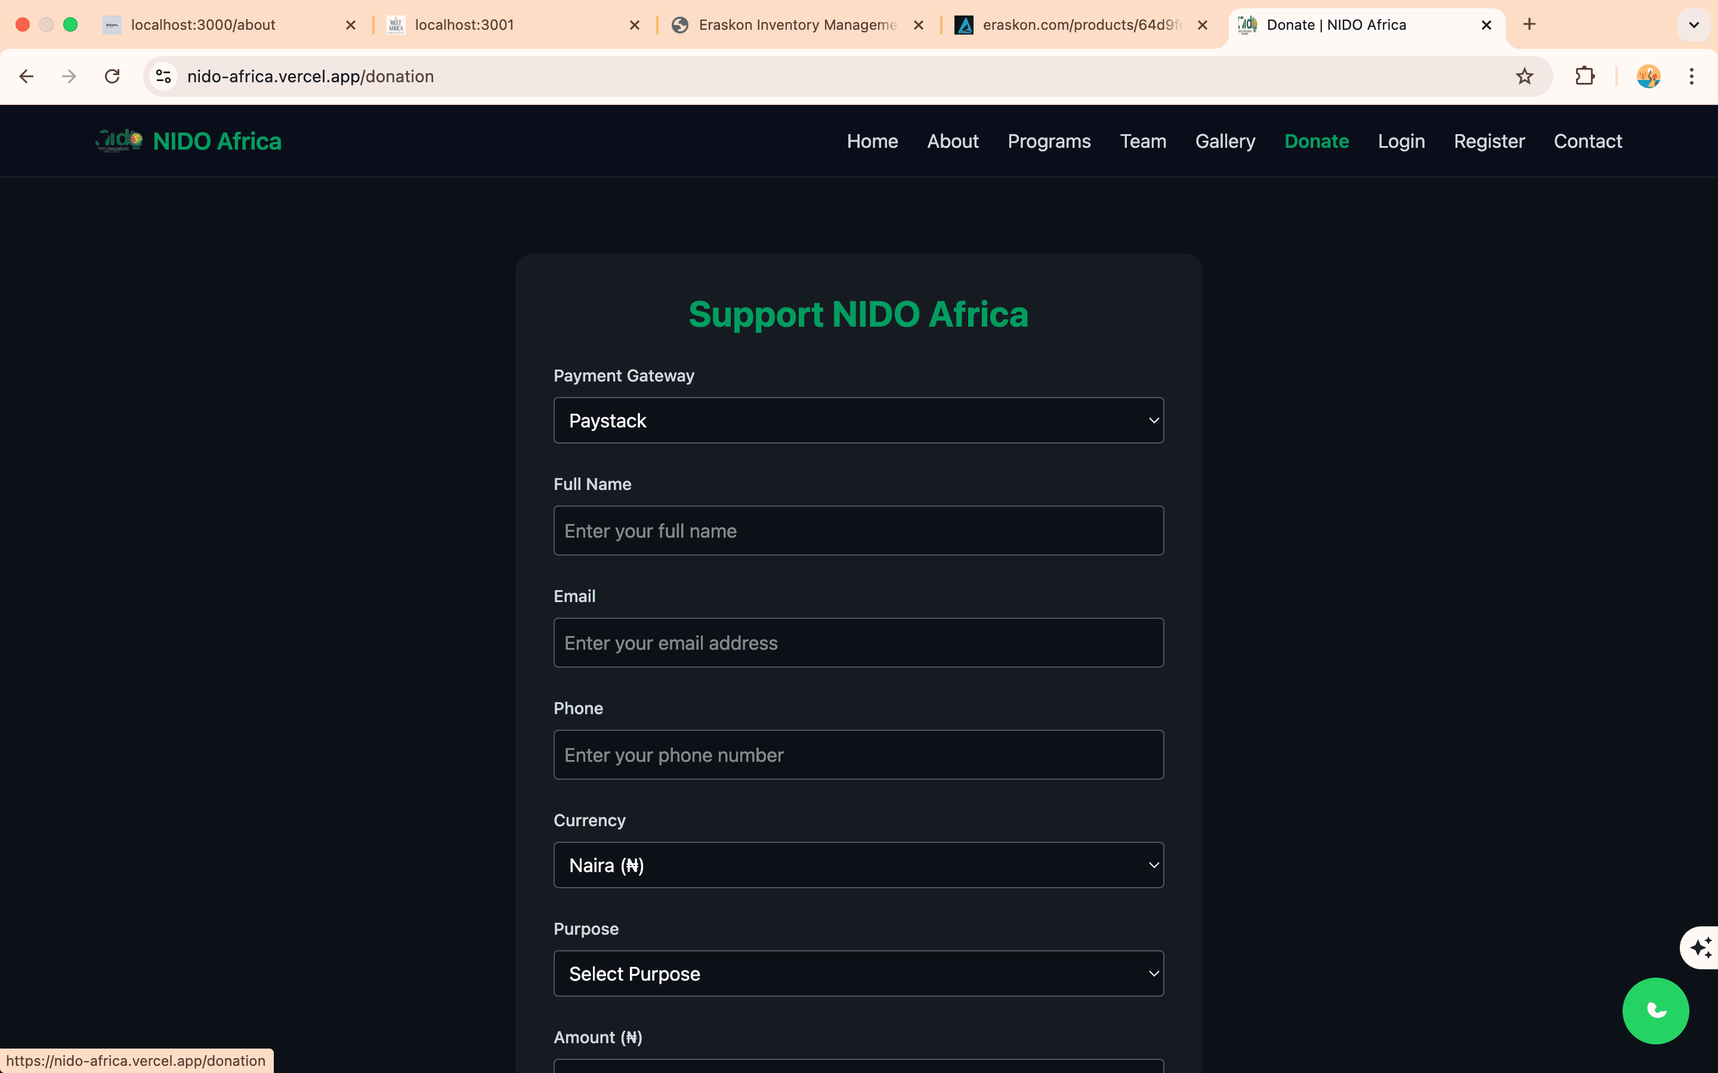1718x1073 pixels.
Task: Click the green phone call floating button
Action: coord(1655,1010)
